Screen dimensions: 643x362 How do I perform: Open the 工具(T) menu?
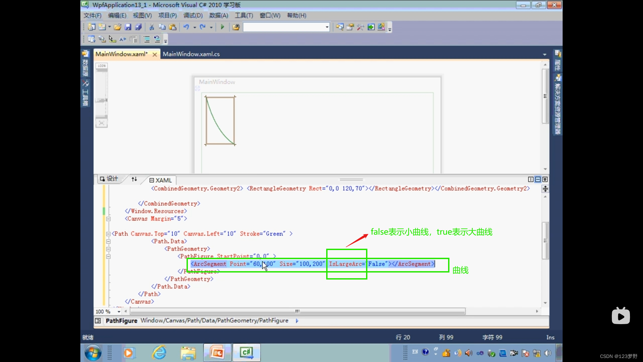[244, 15]
